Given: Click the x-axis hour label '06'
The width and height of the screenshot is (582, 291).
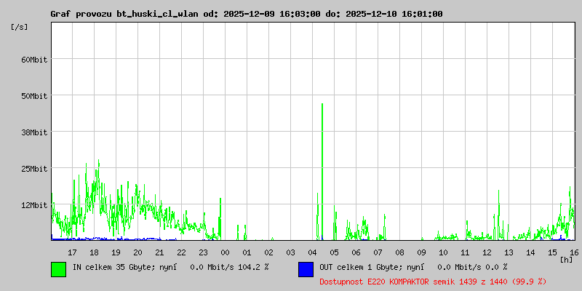Looking at the screenshot, I should click(356, 252).
